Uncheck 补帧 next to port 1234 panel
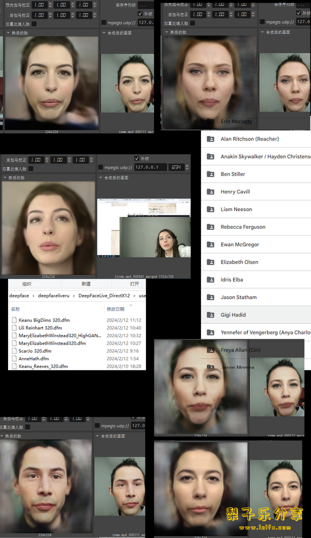311x538 pixels. pos(137,159)
